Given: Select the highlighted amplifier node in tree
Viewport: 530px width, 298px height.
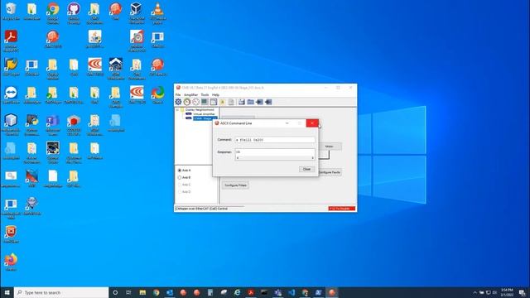Looking at the screenshot, I should [205, 118].
